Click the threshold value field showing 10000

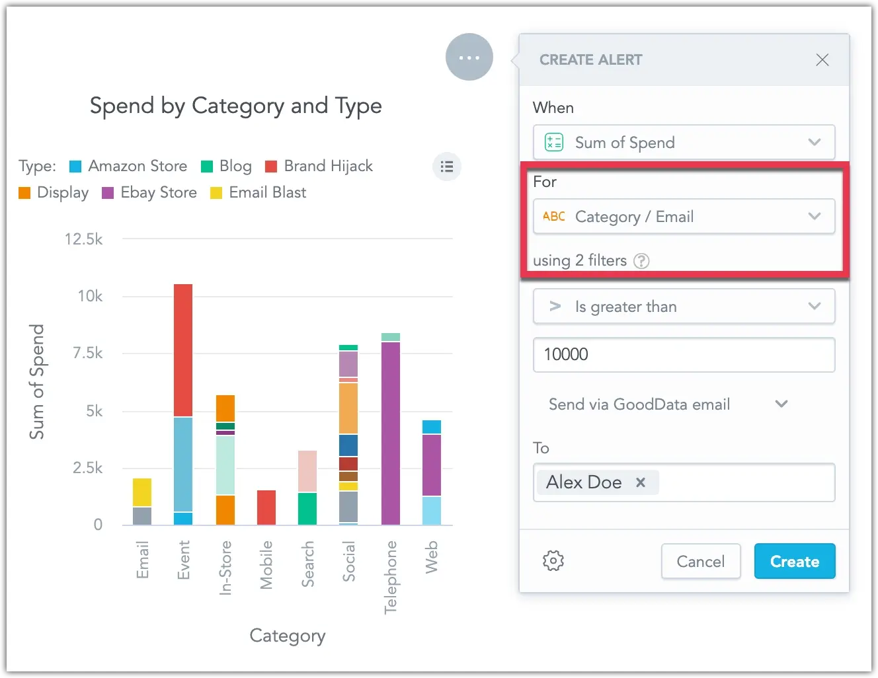(x=684, y=355)
